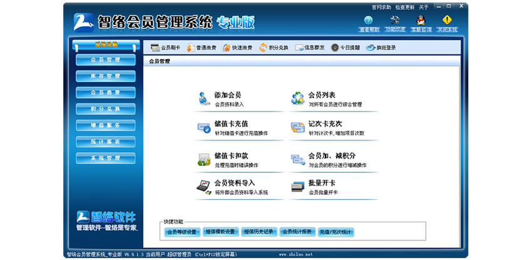Open 统计报表 in the sidebar
The width and height of the screenshot is (531, 260).
(106, 142)
